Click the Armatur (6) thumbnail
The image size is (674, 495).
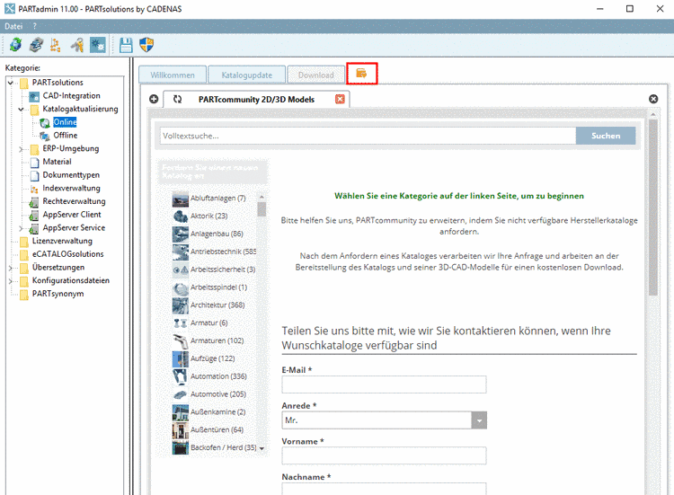[181, 323]
